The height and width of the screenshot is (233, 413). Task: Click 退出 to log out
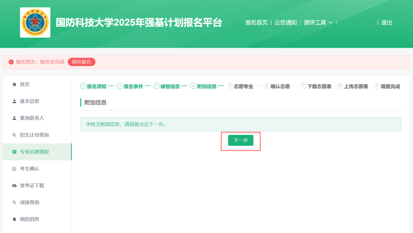pyautogui.click(x=387, y=22)
